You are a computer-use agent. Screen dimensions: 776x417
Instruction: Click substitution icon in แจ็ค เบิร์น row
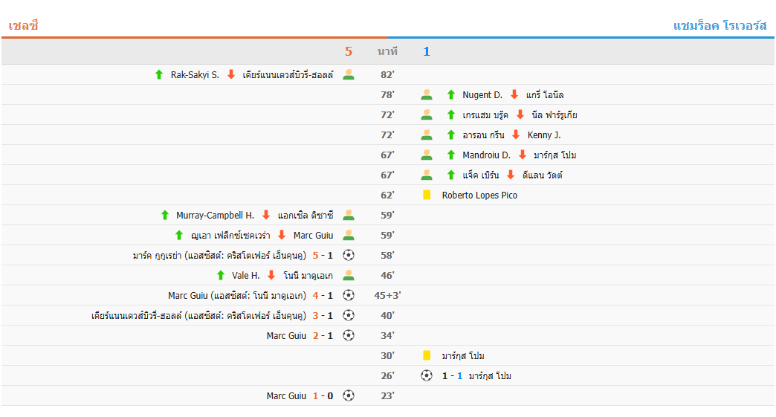(x=427, y=175)
